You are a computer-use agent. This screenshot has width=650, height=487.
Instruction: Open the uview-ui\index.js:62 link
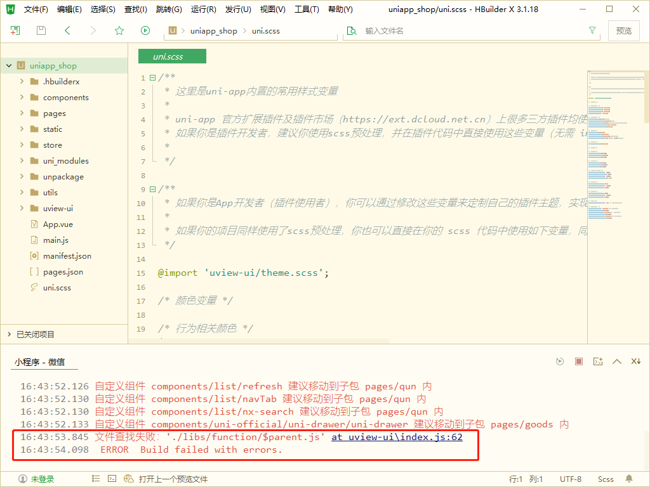(397, 437)
